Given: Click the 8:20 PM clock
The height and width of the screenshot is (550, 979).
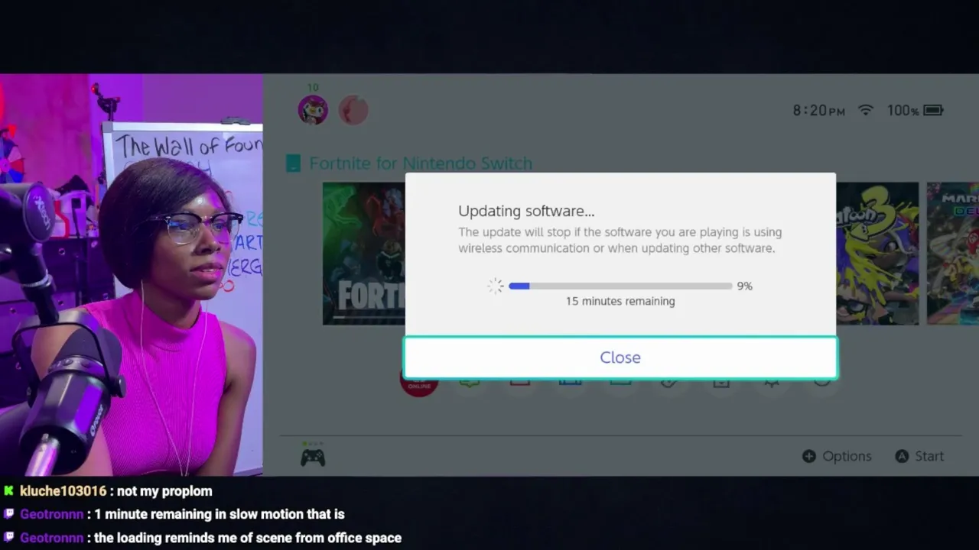Looking at the screenshot, I should [x=818, y=110].
